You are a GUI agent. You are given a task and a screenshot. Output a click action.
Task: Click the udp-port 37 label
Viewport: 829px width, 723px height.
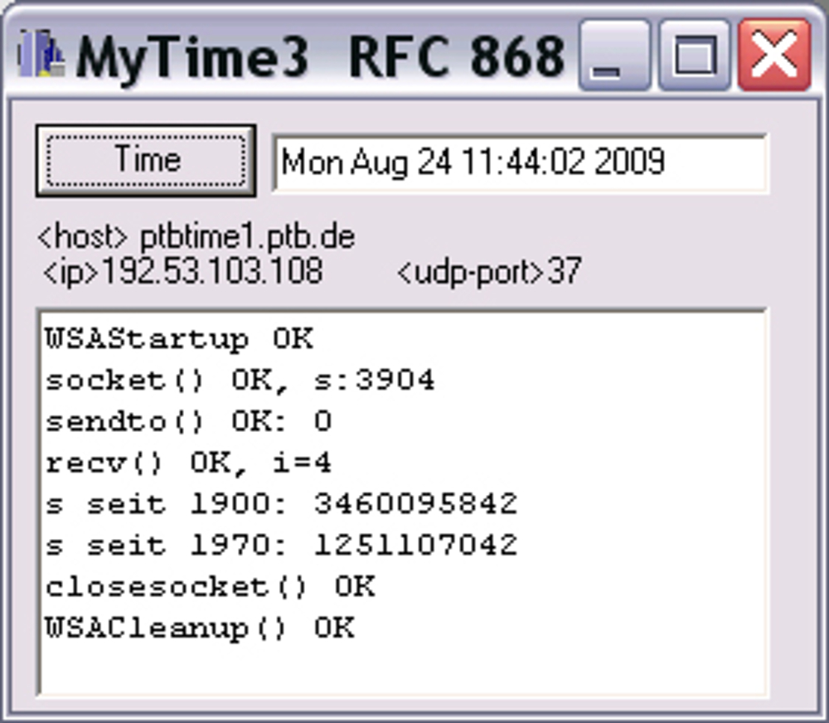coord(489,271)
